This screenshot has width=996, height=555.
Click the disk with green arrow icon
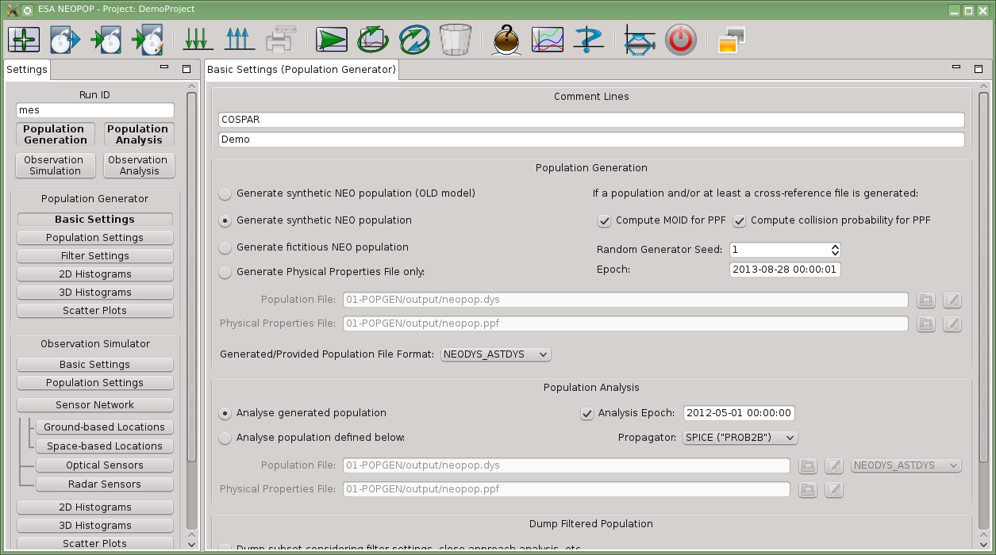[106, 39]
